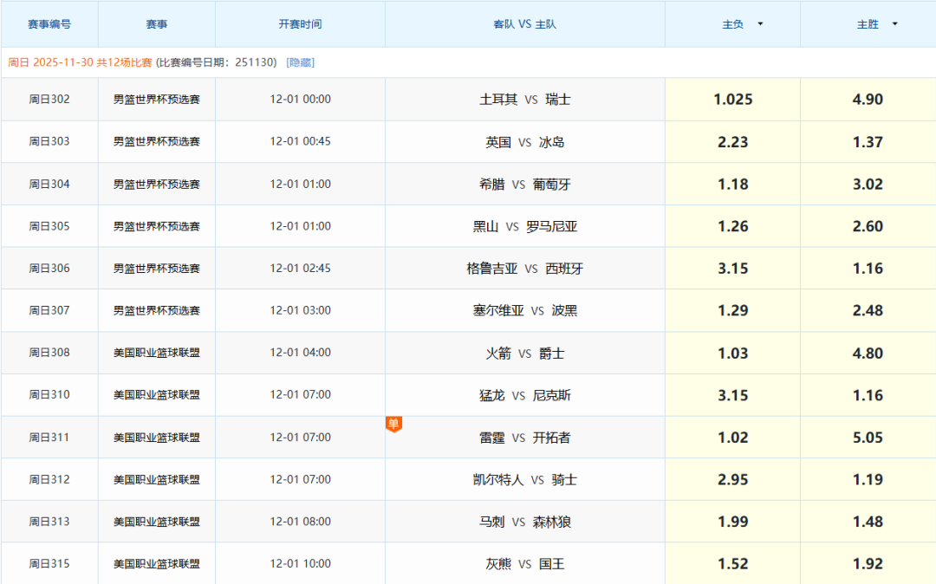Select 主胜 odds 1.92 for 灰熊 vs 国王

tap(868, 564)
